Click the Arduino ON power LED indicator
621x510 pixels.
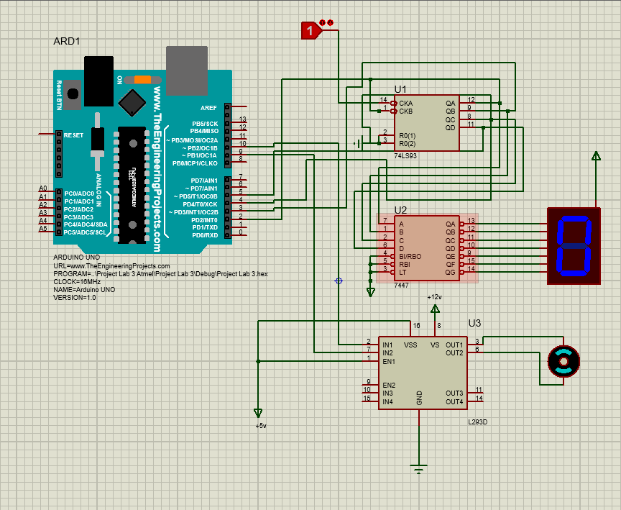click(x=142, y=80)
